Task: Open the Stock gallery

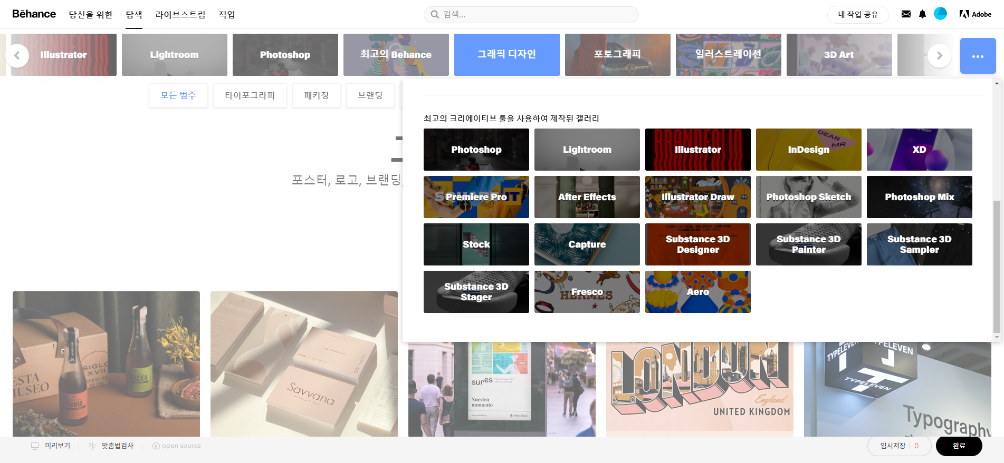Action: pos(476,244)
